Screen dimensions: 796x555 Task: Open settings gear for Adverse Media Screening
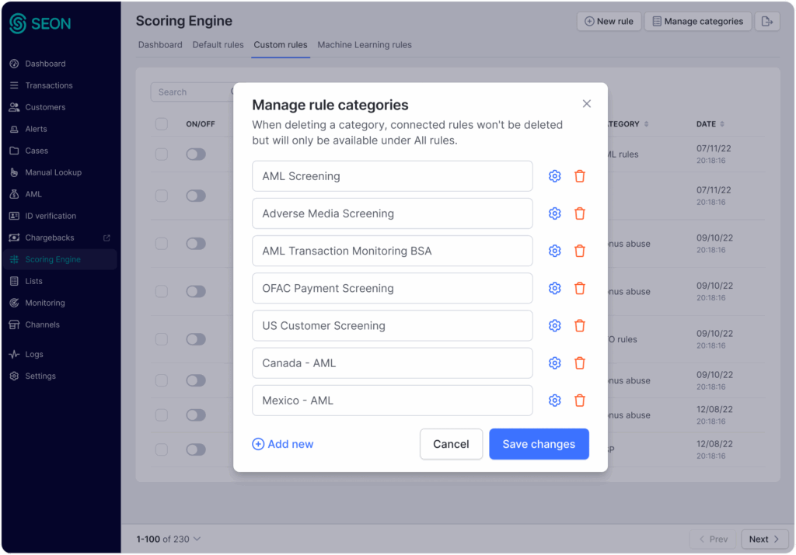coord(554,213)
